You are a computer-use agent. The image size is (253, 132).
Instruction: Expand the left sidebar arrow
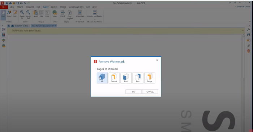[x=2, y=25]
